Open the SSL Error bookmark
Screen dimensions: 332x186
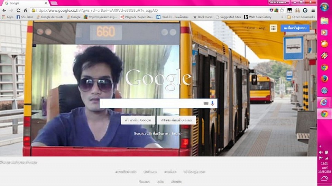[x=25, y=17]
